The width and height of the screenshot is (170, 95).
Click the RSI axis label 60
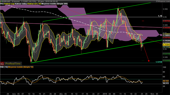164,77
